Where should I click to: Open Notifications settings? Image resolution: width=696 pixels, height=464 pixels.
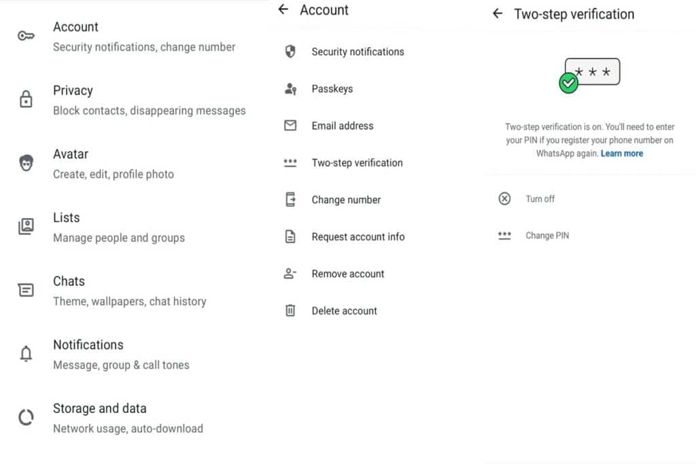[x=133, y=354]
